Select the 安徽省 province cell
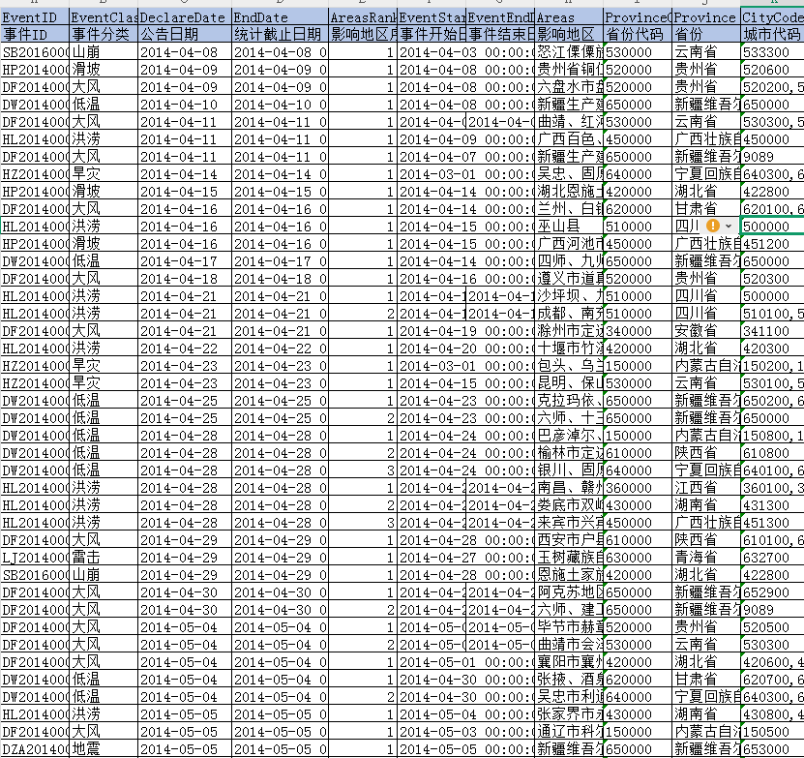The width and height of the screenshot is (804, 758). click(705, 330)
